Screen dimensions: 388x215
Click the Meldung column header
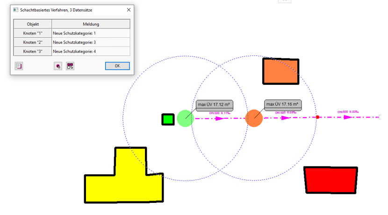click(91, 24)
